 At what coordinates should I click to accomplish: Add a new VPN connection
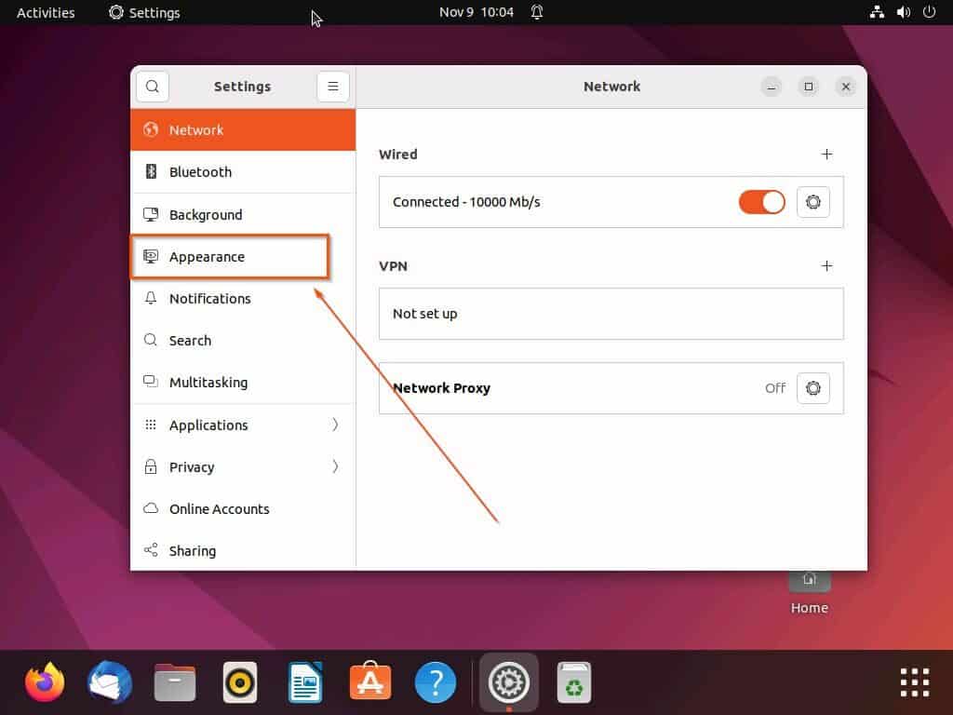point(826,266)
